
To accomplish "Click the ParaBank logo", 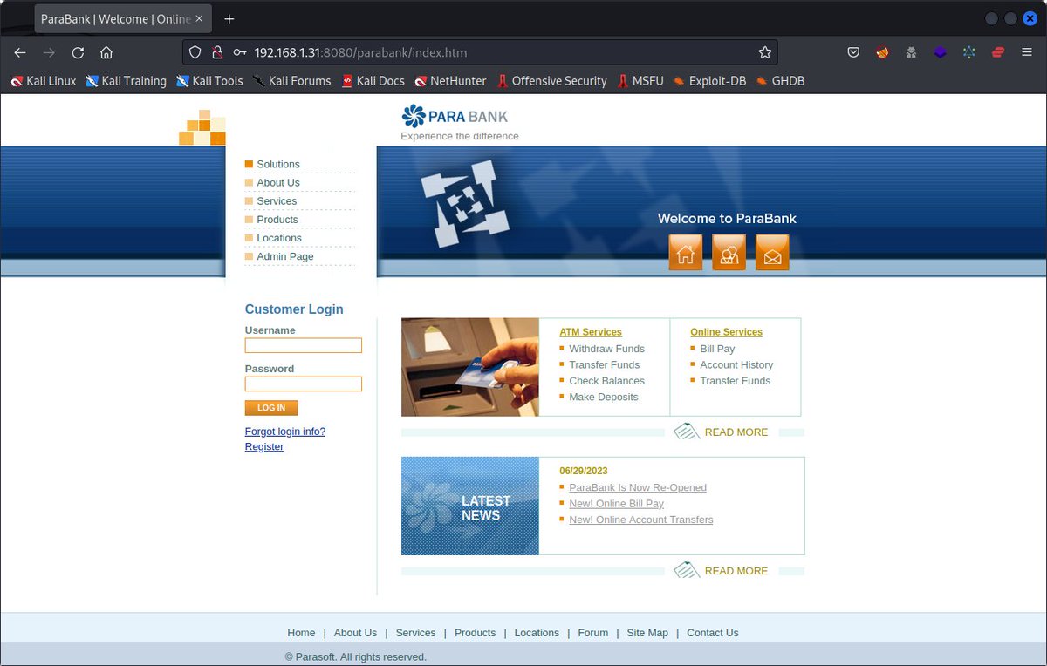I will point(455,116).
